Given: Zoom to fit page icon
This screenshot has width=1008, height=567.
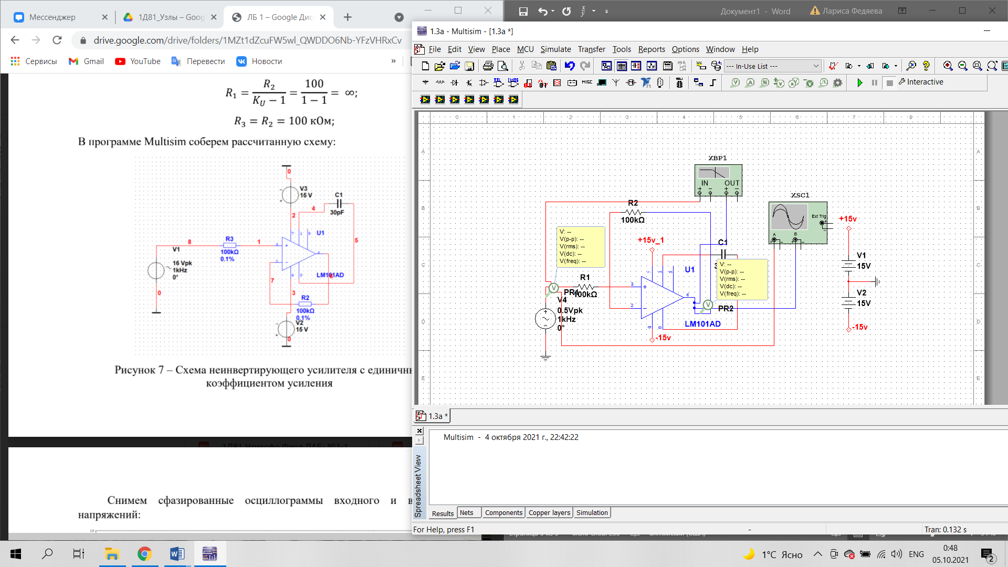Looking at the screenshot, I should point(992,66).
